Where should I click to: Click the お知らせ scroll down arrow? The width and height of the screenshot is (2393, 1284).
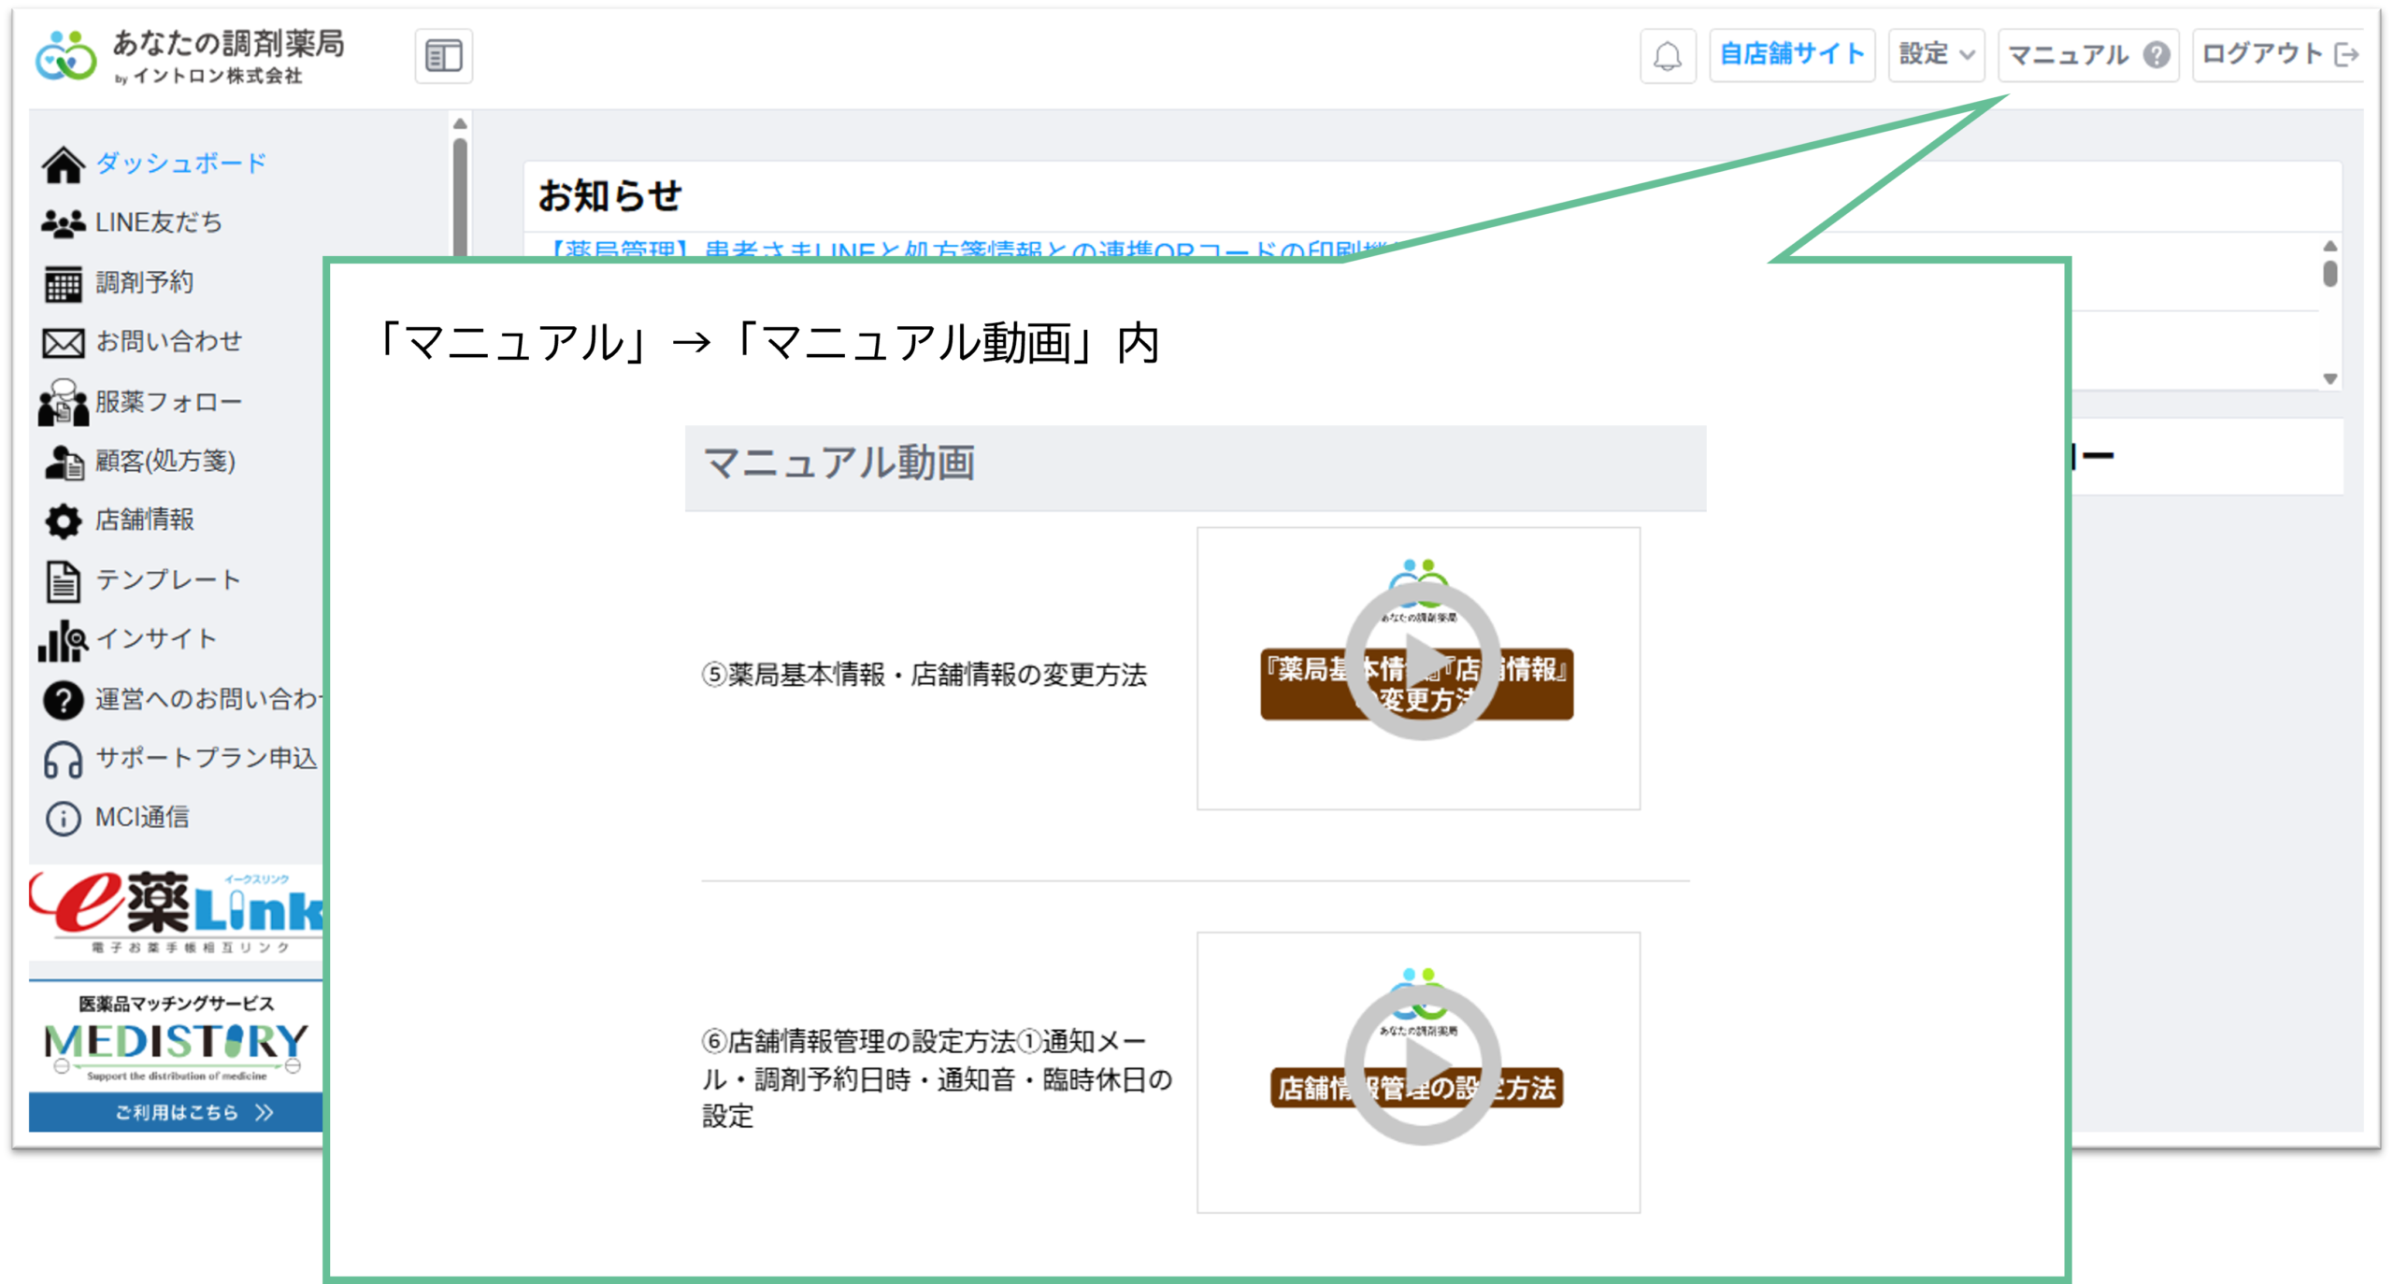click(2329, 378)
